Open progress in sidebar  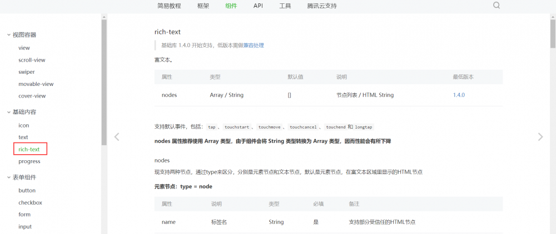(29, 161)
